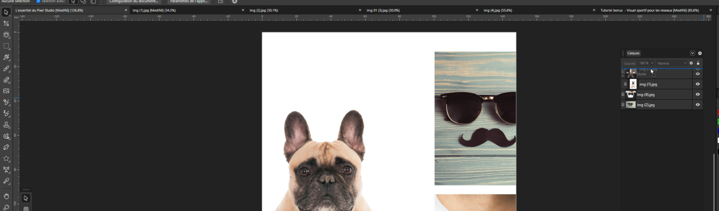Select the Clone Stamp tool
This screenshot has width=719, height=211.
coord(6,125)
